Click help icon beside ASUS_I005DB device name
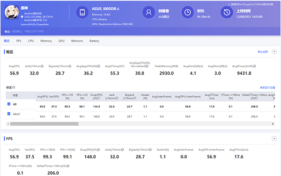Screen dimensions: 281x176 [x=118, y=9]
